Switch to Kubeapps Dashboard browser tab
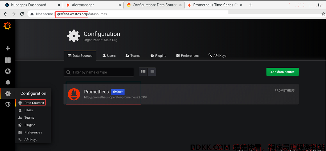This screenshot has height=151, width=326. click(29, 5)
